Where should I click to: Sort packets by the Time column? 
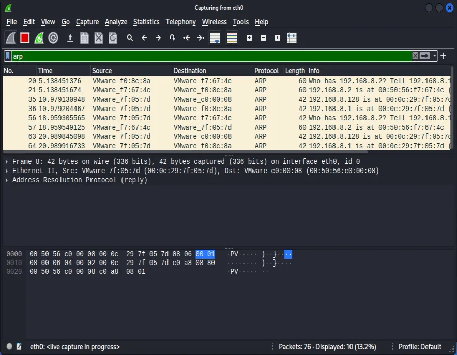(x=63, y=71)
